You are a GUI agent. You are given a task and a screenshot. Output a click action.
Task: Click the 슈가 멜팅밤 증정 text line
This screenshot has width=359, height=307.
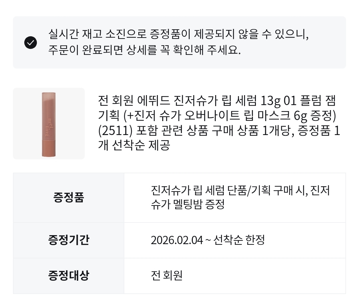click(x=187, y=204)
